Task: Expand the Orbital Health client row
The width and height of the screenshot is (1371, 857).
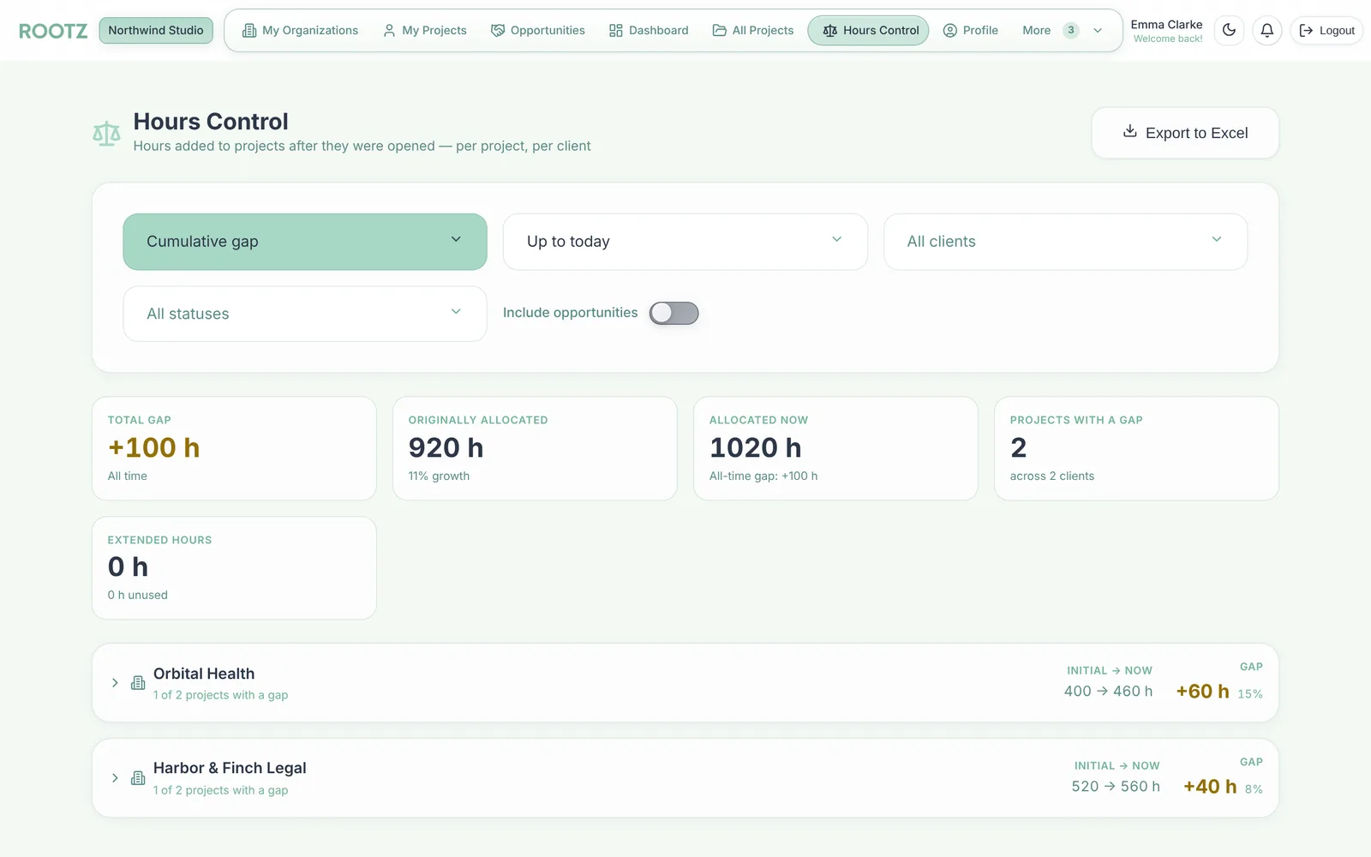Action: point(115,683)
